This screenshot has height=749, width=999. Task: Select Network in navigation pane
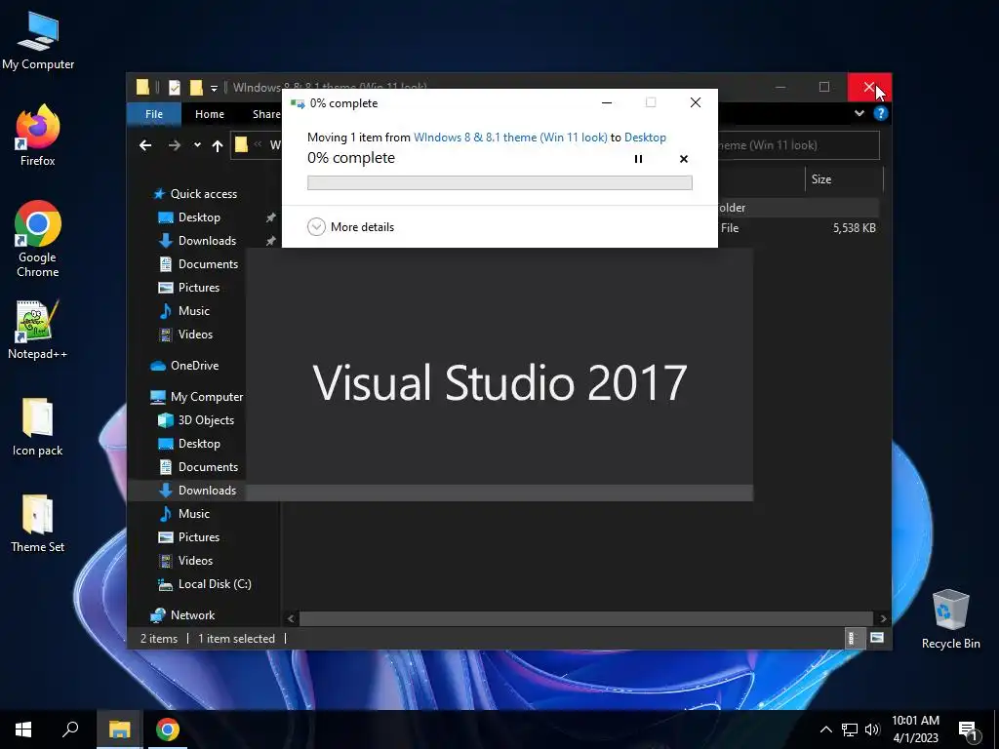click(x=182, y=615)
